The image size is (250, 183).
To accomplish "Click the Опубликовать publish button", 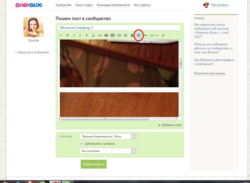I will tap(94, 164).
